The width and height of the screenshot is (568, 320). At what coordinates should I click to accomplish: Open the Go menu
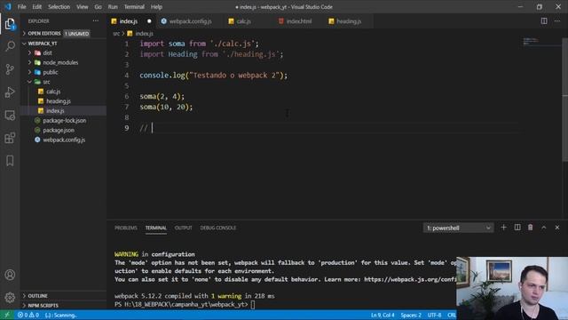coord(99,7)
